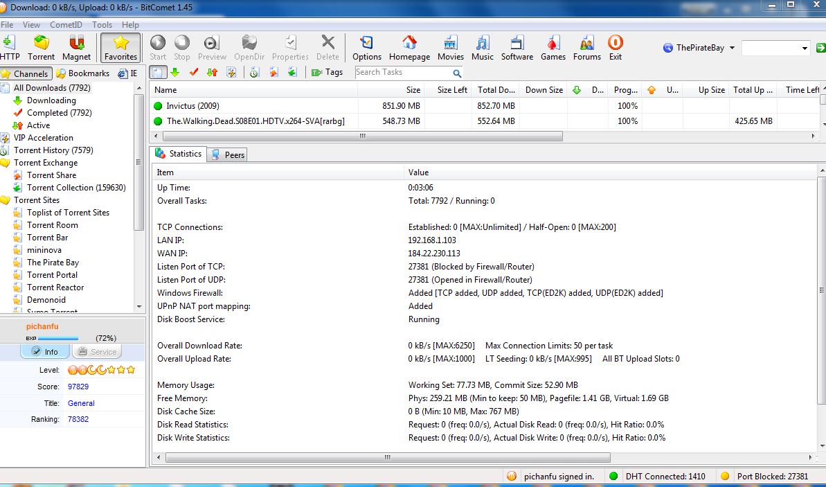Switch to the Bookmarks tab
Viewport: 826px width, 487px height.
pos(83,73)
